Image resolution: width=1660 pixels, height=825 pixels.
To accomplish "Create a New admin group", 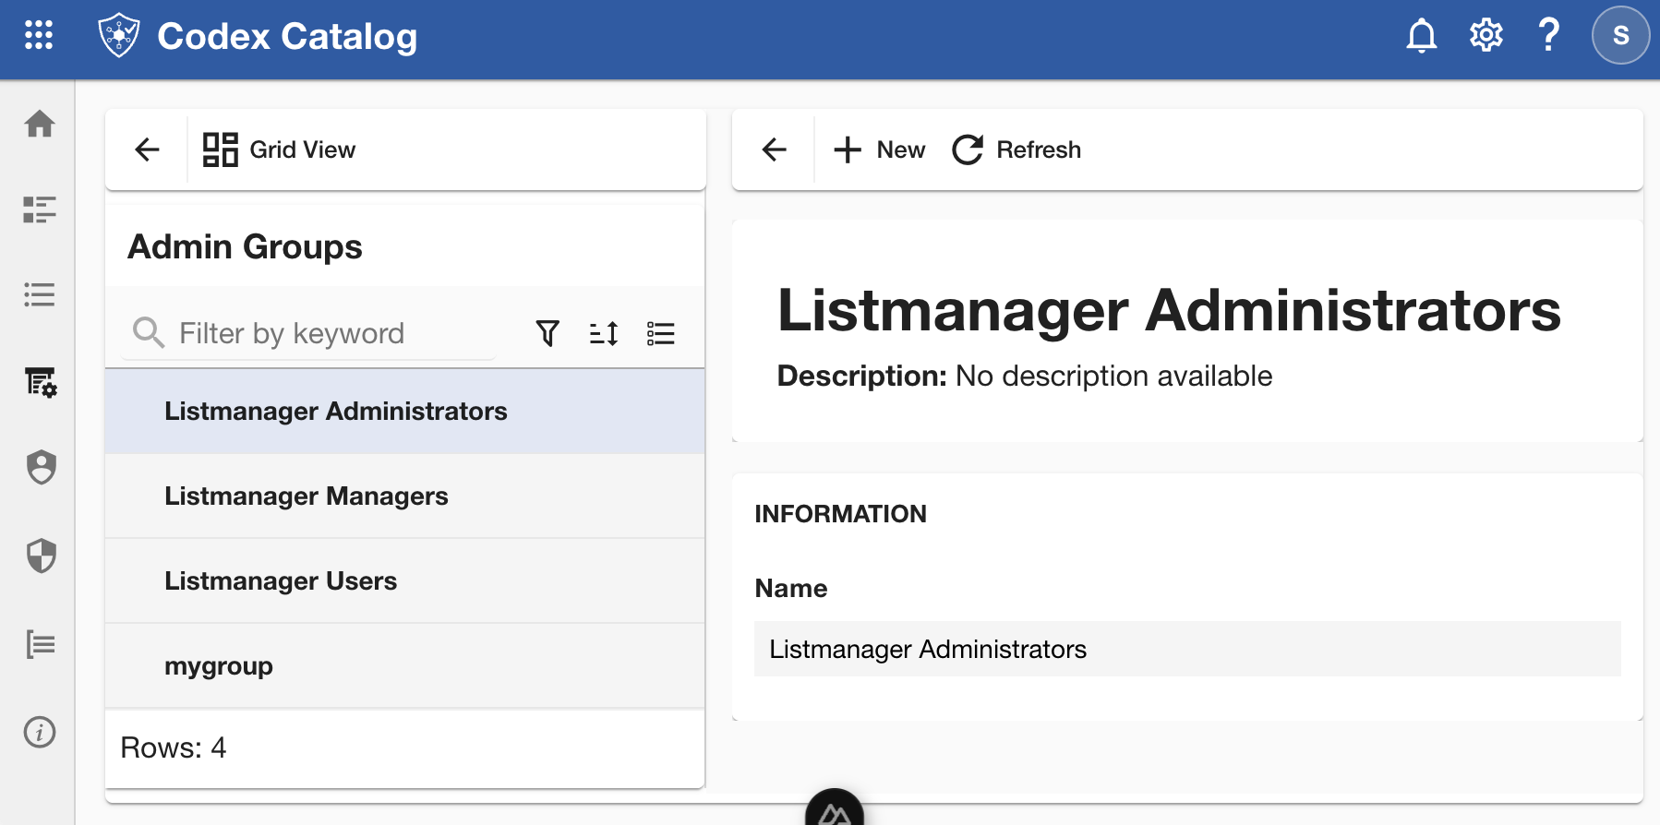I will (x=879, y=149).
